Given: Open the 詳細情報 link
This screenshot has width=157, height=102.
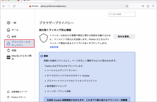Looking at the screenshot, I should [x=54, y=47].
